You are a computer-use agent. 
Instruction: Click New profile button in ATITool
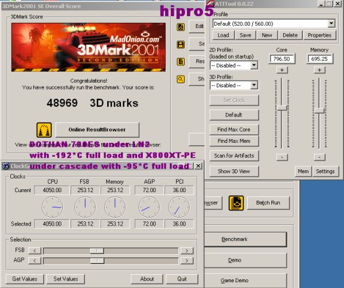tap(267, 36)
